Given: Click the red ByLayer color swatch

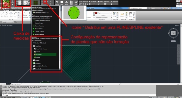Looking at the screenshot, I should click(x=96, y=13).
